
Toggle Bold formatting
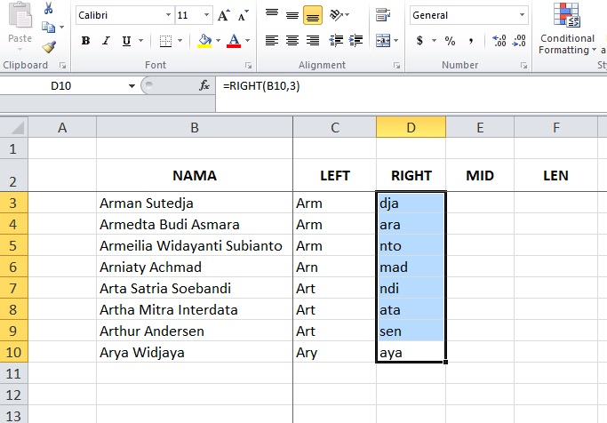click(86, 41)
